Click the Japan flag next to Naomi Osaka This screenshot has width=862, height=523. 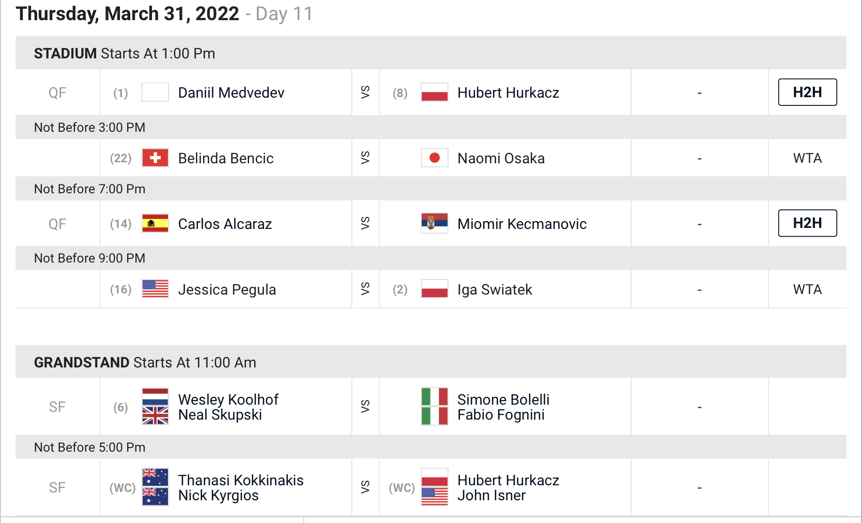(x=434, y=158)
